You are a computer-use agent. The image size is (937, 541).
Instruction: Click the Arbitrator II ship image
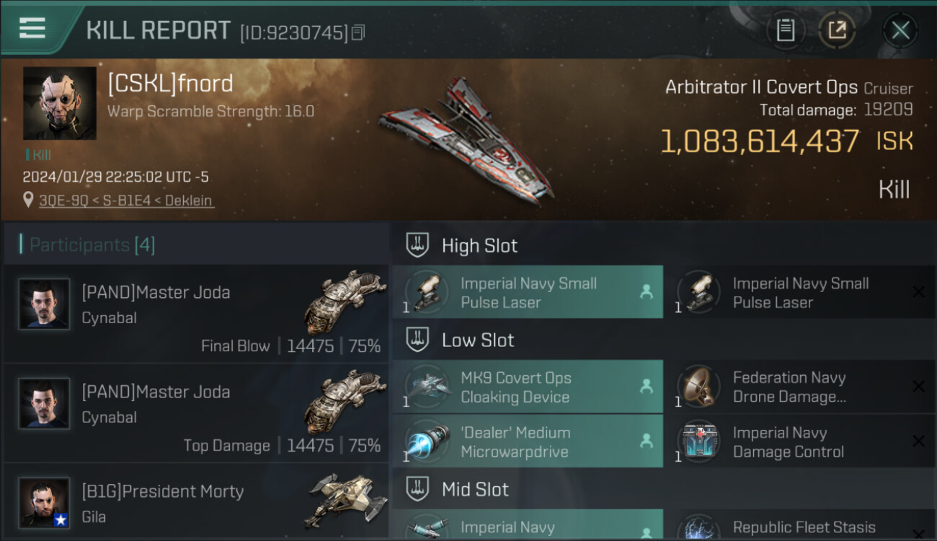[x=467, y=138]
